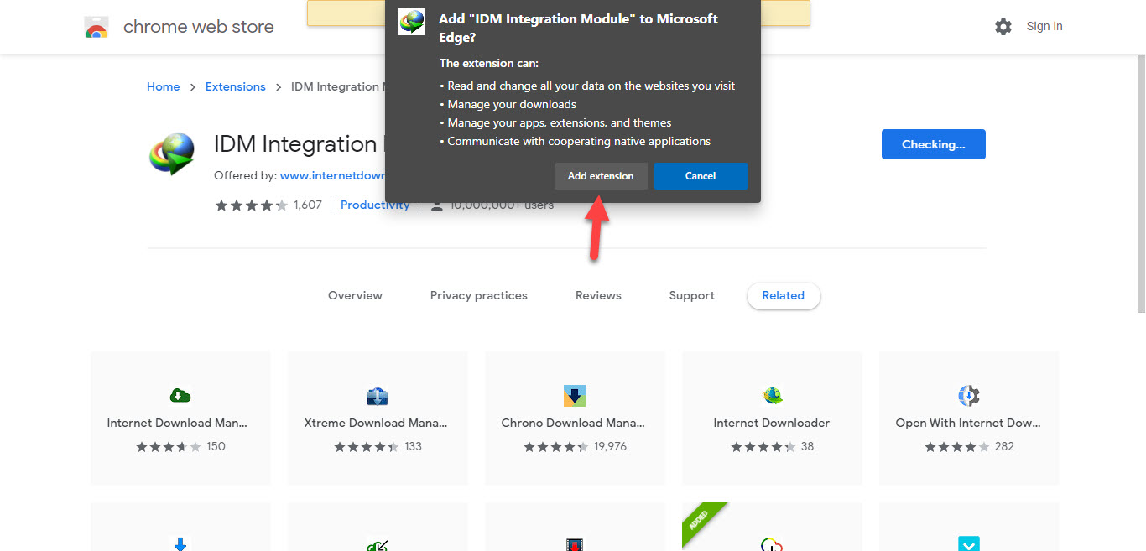Click the Chrono Download Manager icon
The height and width of the screenshot is (551, 1146).
[575, 396]
